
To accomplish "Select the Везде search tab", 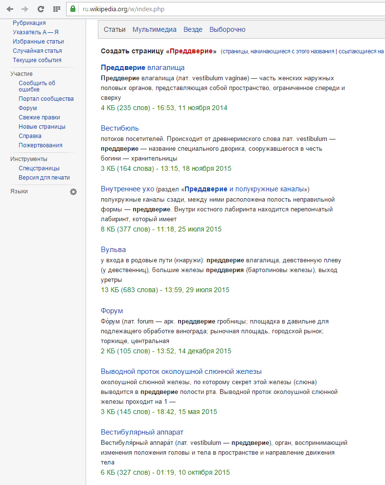I will (193, 29).
